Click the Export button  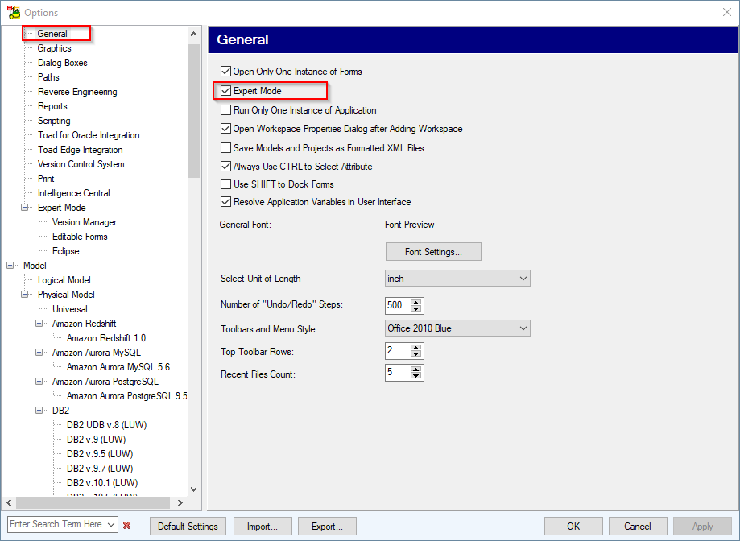pos(327,527)
